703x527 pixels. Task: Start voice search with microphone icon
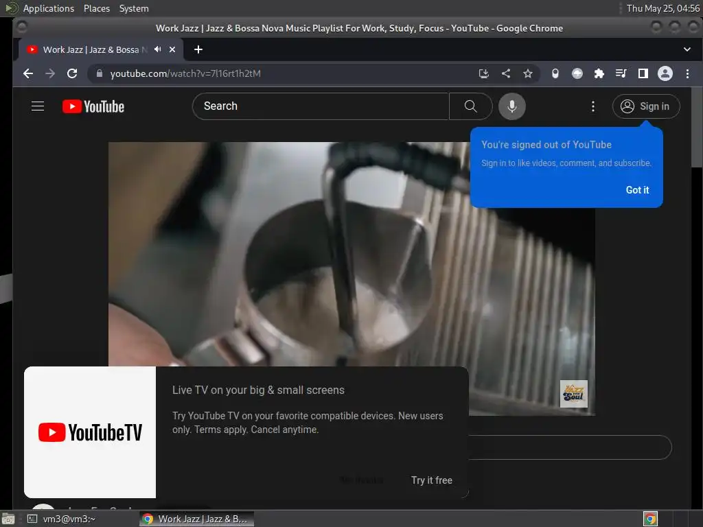coord(511,106)
